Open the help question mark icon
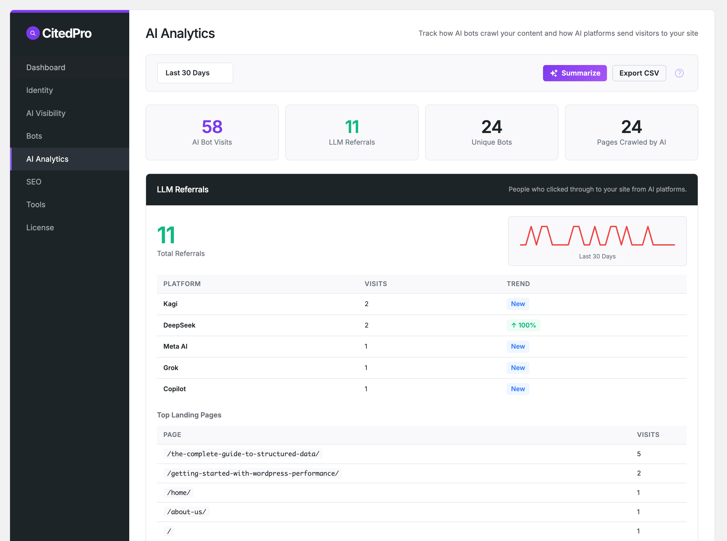Image resolution: width=727 pixels, height=541 pixels. click(679, 73)
